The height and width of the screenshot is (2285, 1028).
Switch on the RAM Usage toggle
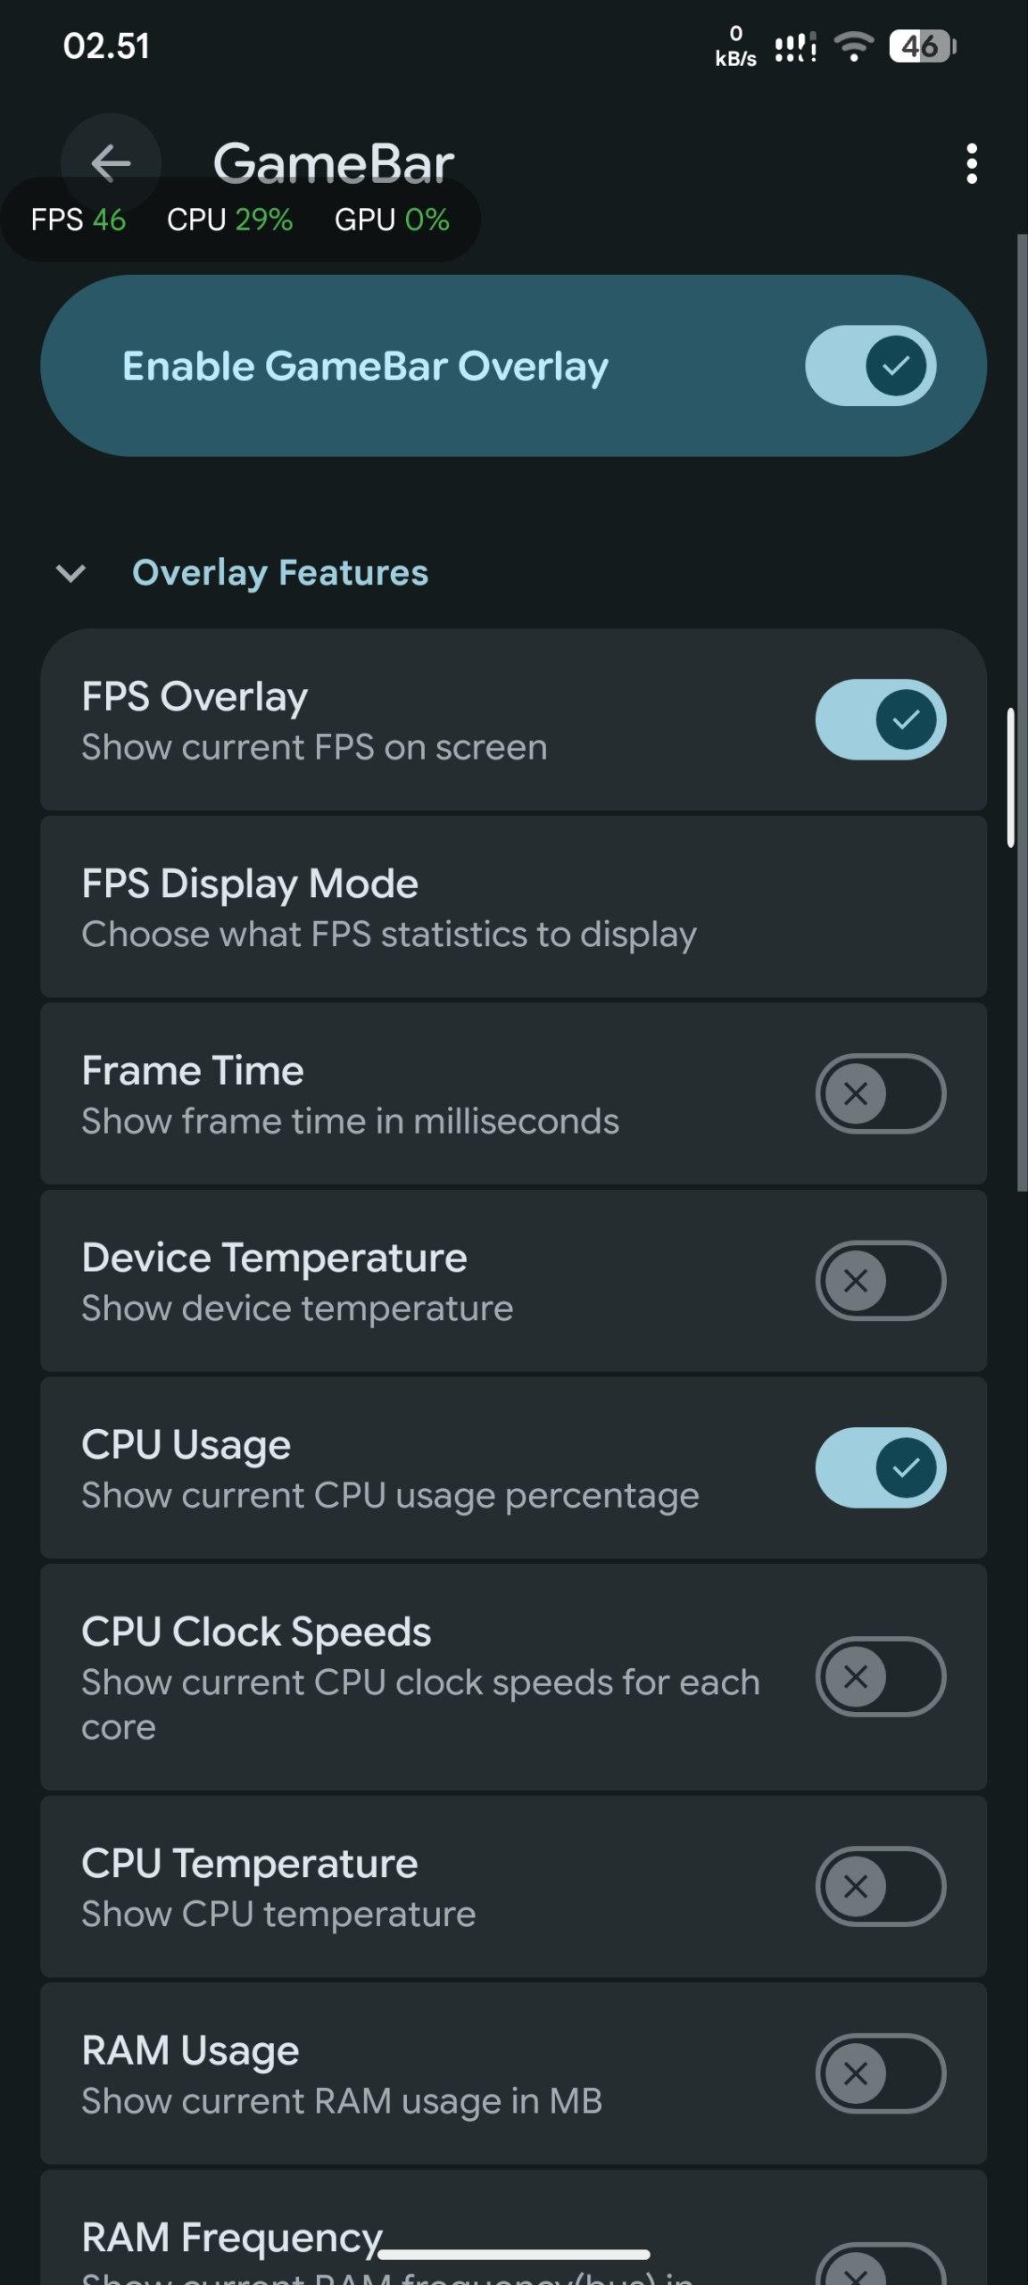(880, 2073)
